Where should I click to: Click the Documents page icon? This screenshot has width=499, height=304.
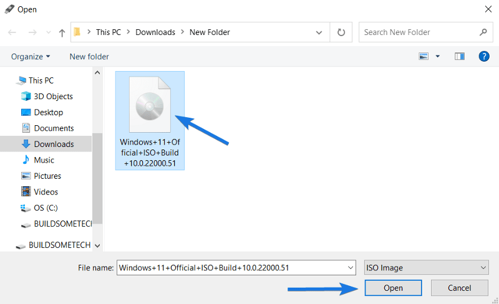[26, 128]
